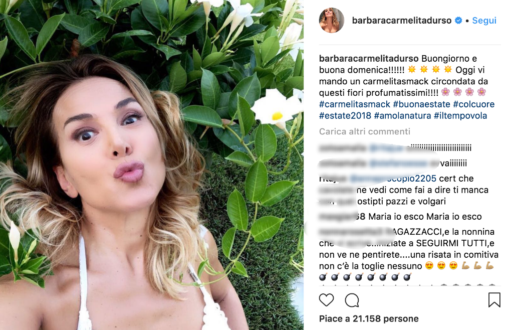The width and height of the screenshot is (513, 330).
Task: Open #amolanatura hashtag
Action: pyautogui.click(x=402, y=116)
